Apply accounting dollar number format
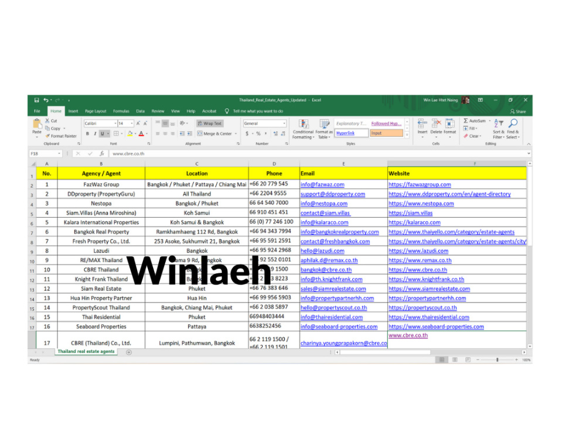 [247, 133]
